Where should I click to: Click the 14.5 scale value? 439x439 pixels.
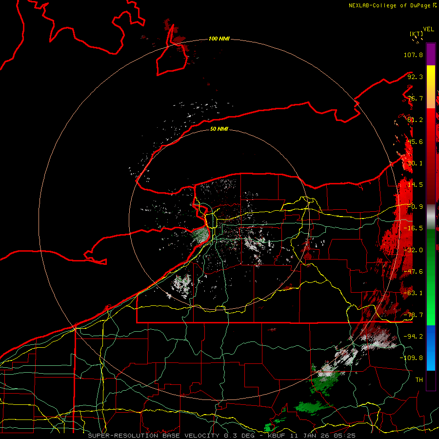(x=415, y=185)
